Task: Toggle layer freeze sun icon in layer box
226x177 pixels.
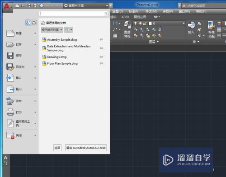Action: pyautogui.click(x=140, y=24)
